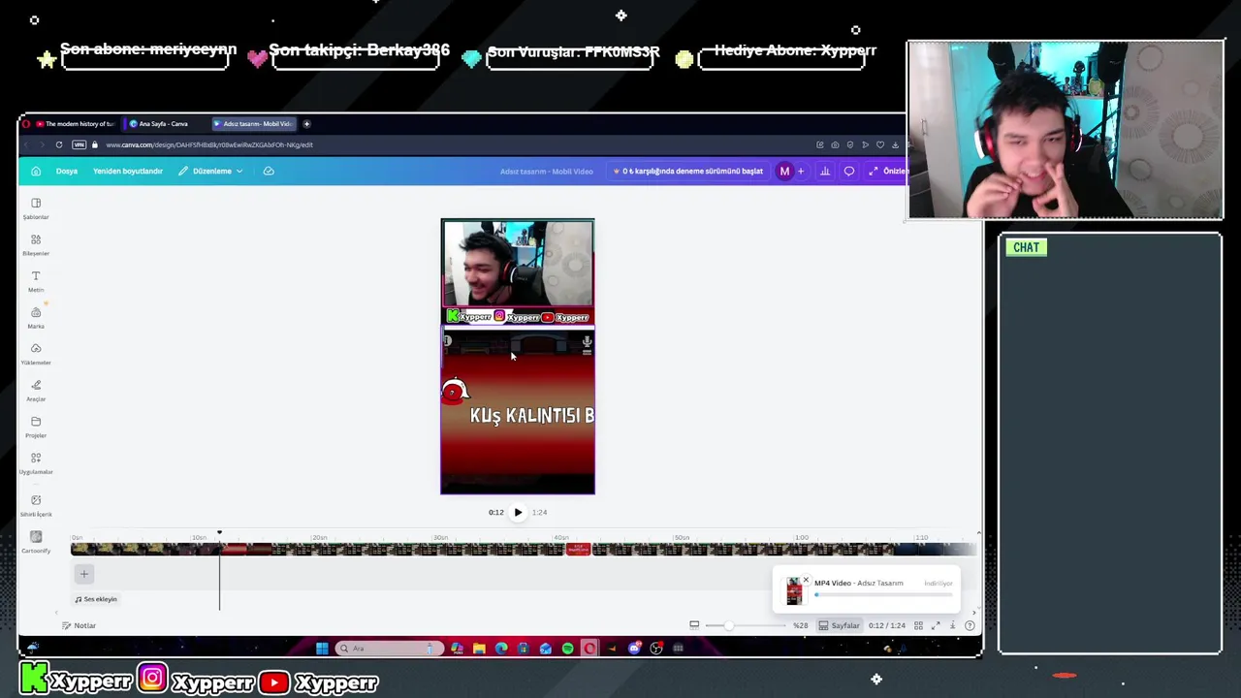1241x698 pixels.
Task: Click the timeline playhead marker
Action: pyautogui.click(x=219, y=532)
